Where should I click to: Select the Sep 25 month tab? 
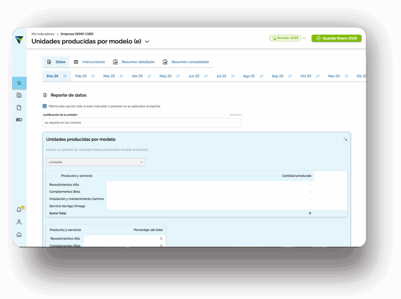point(278,76)
